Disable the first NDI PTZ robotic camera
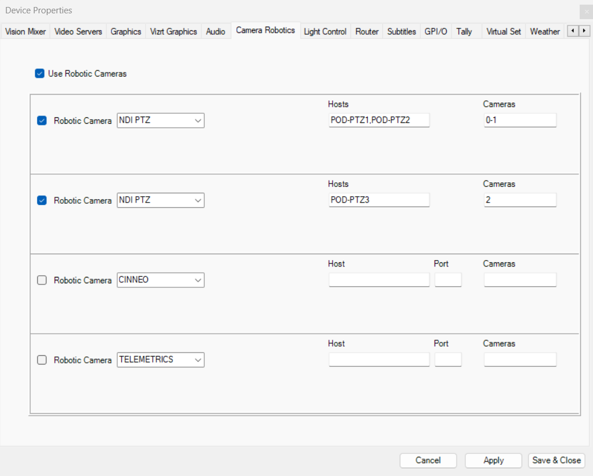 pos(42,121)
